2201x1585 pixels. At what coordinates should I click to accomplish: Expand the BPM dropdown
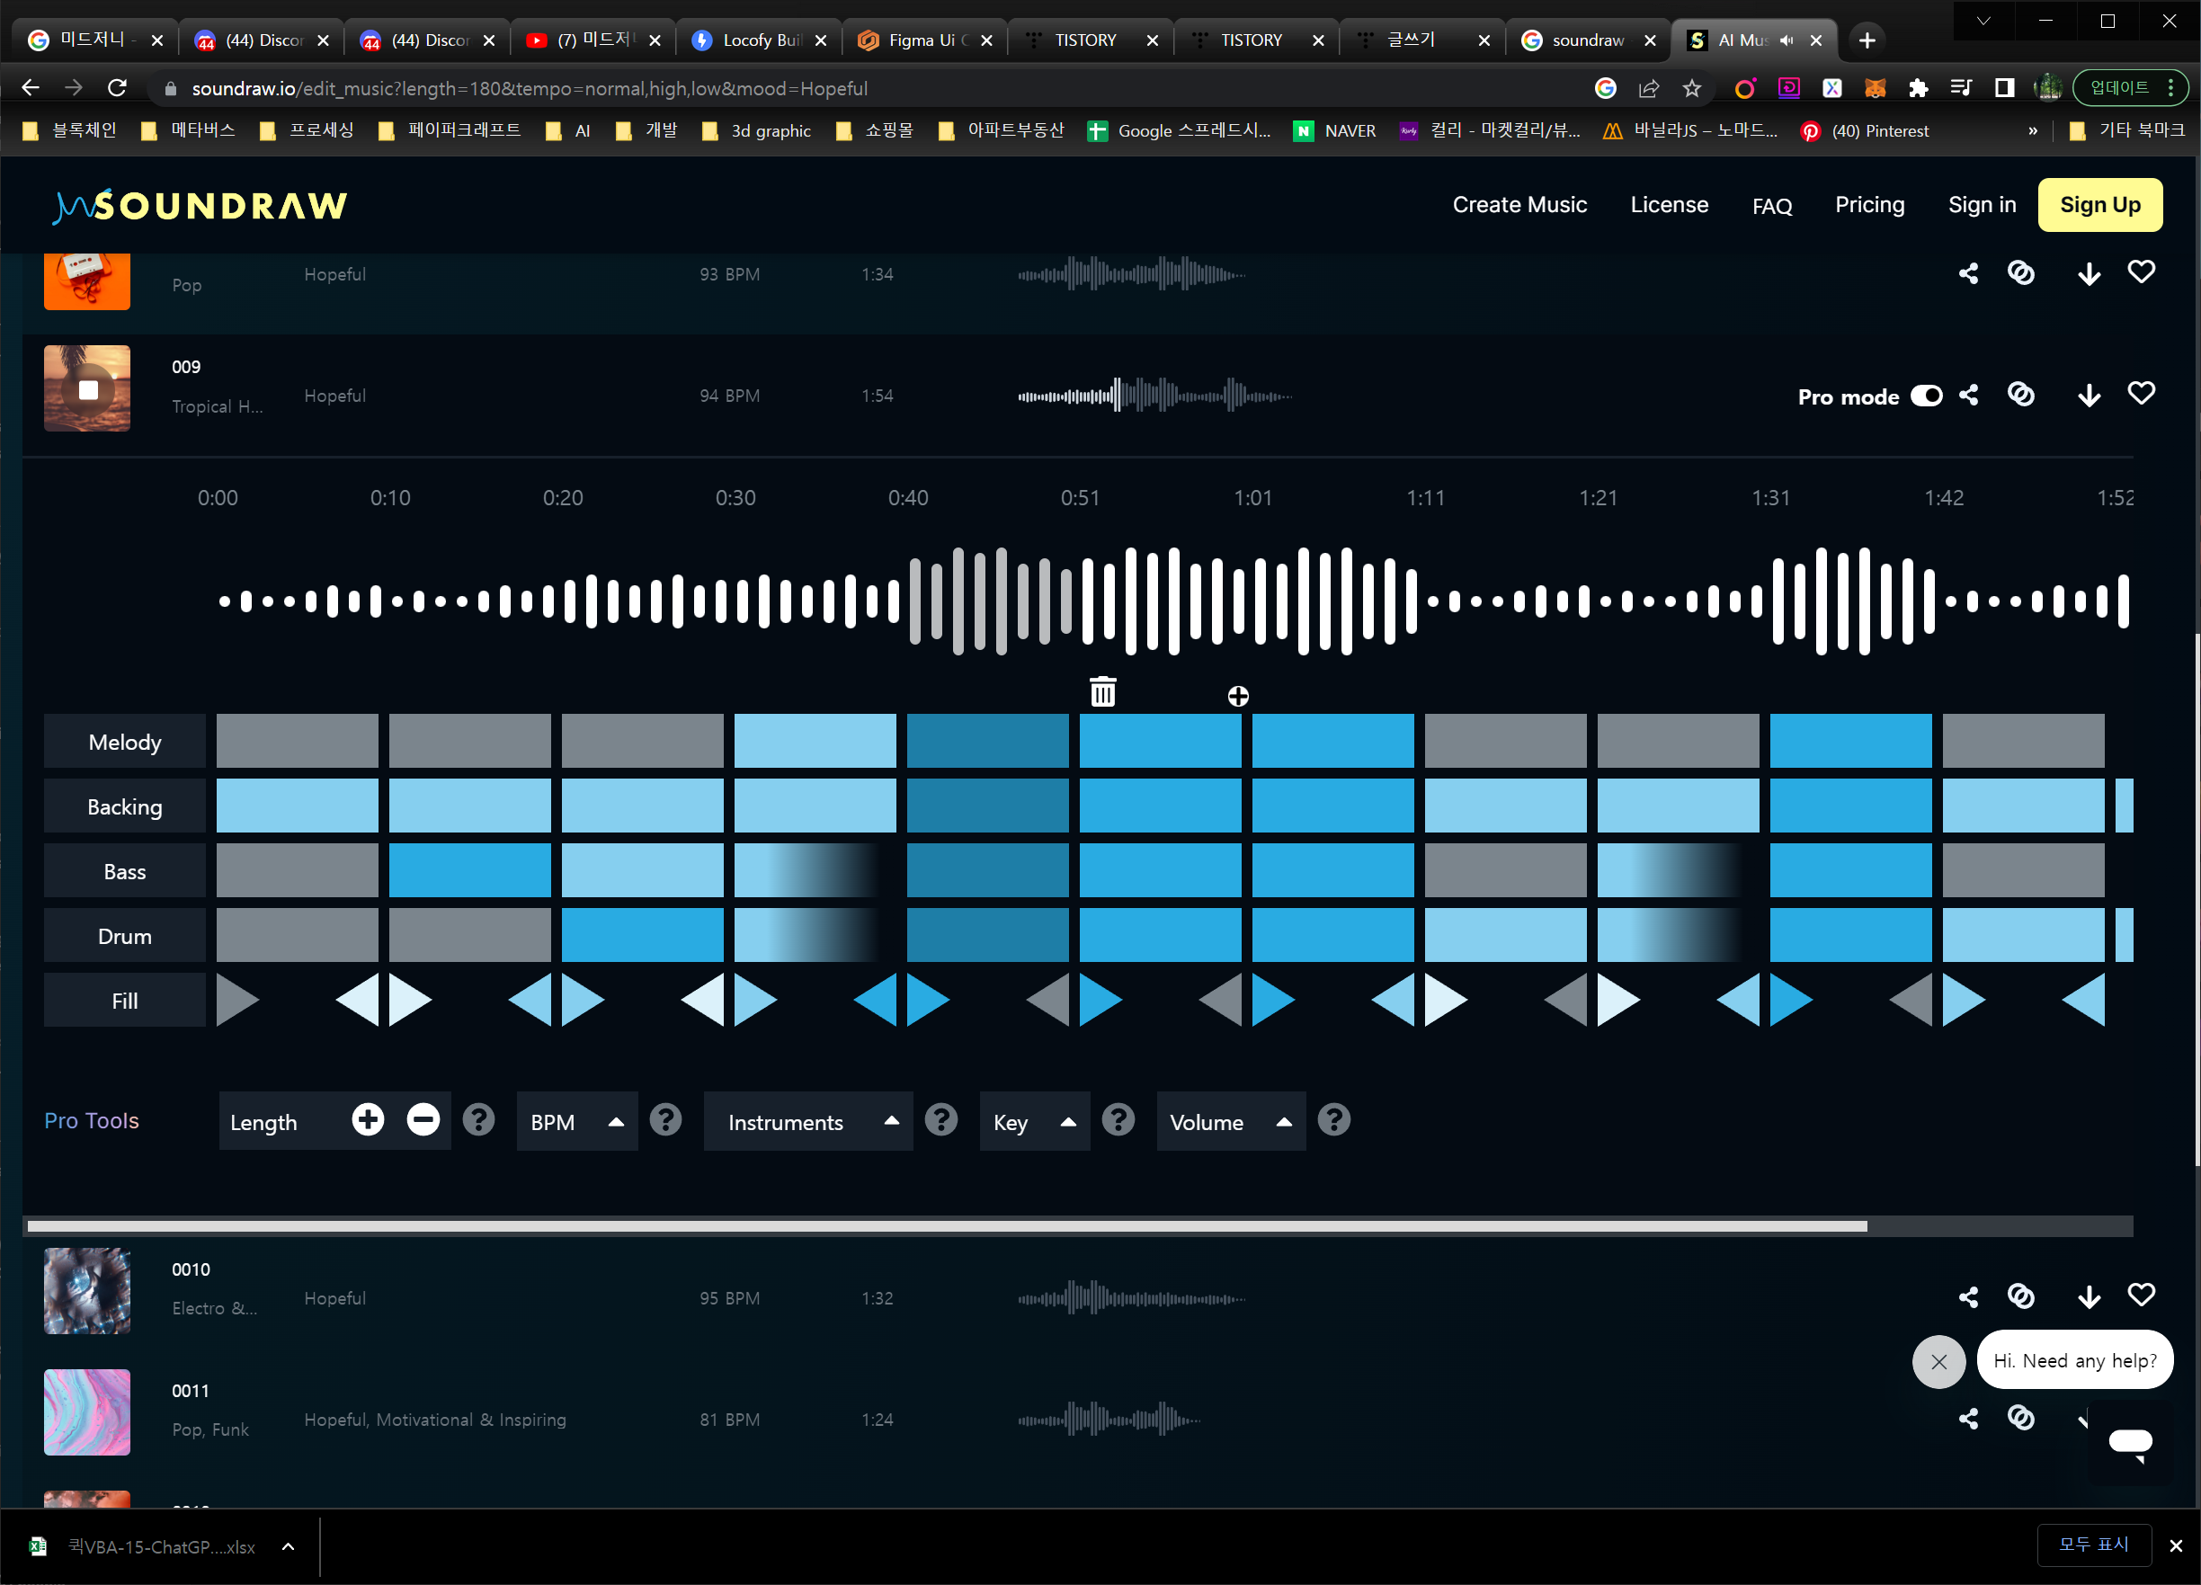coord(576,1122)
